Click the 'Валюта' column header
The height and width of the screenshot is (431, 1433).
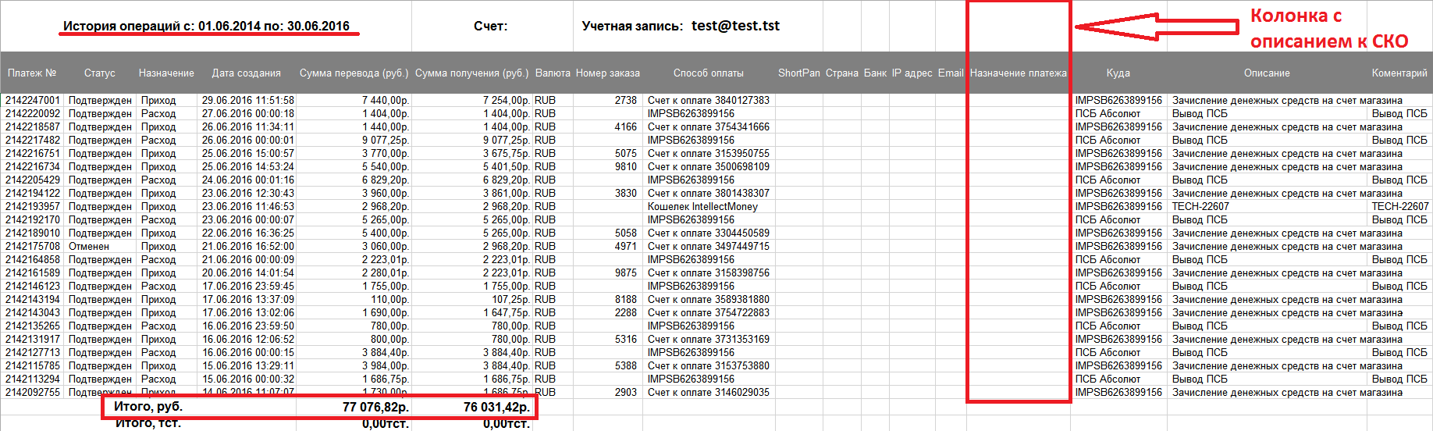[x=553, y=73]
